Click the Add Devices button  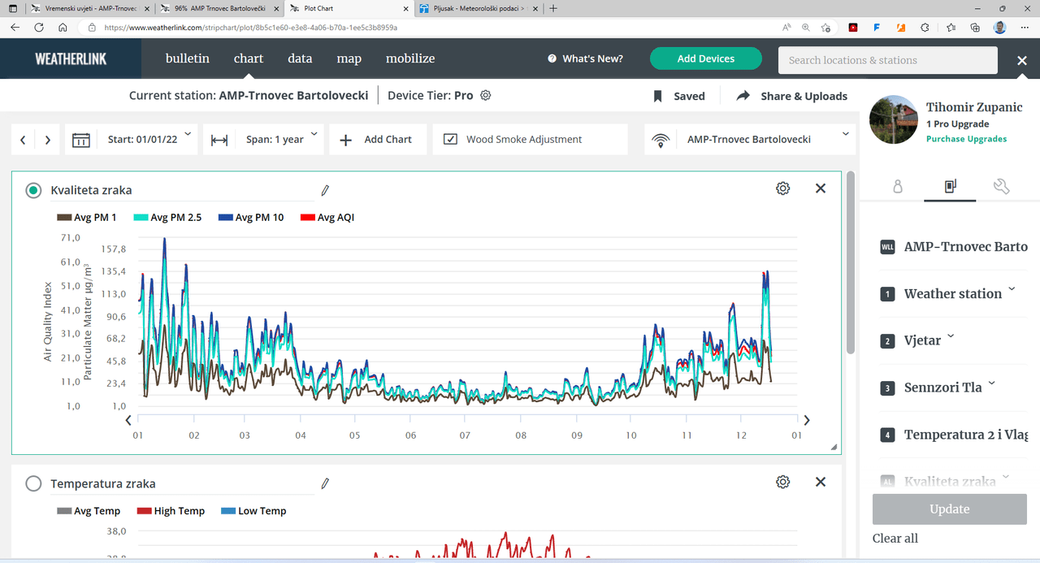coord(706,58)
